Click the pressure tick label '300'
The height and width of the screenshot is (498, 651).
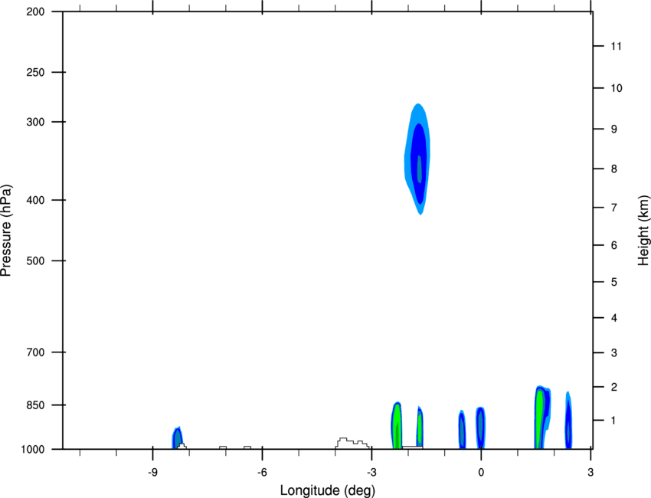coord(35,122)
